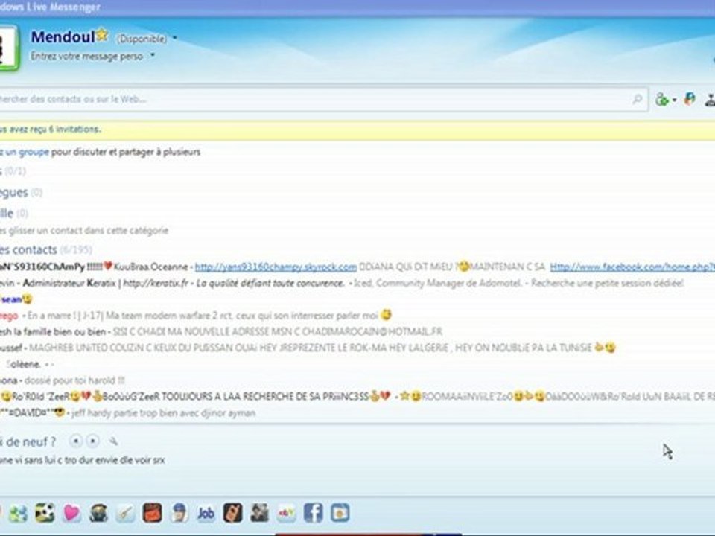
Task: Click 'Iced, Community Manager de Adomotel' text
Action: [438, 283]
